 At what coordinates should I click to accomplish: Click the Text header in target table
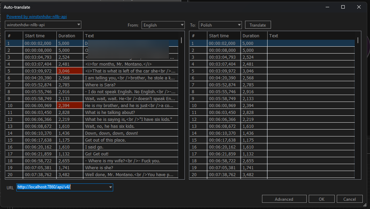click(312, 36)
